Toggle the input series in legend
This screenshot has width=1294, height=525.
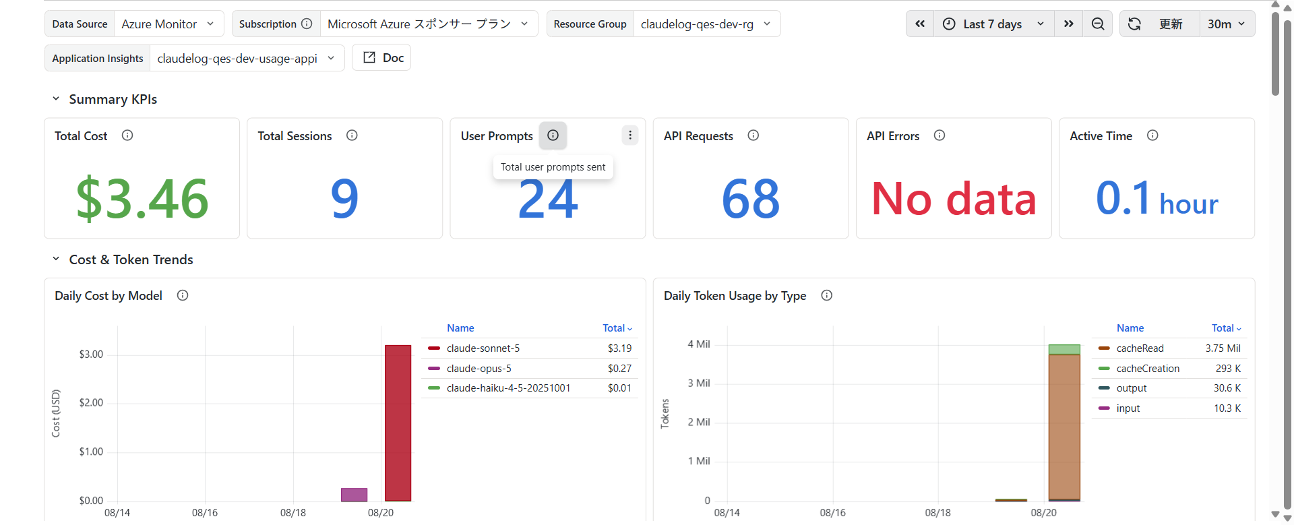pyautogui.click(x=1128, y=408)
